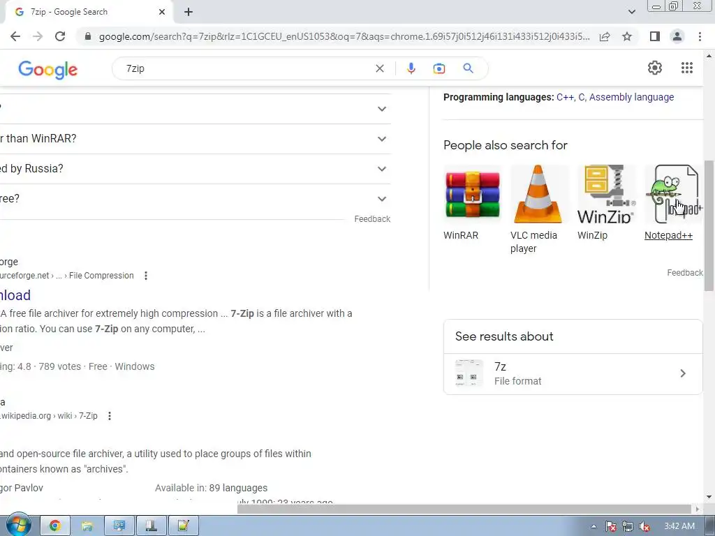
Task: Open Google apps grid
Action: 687,68
